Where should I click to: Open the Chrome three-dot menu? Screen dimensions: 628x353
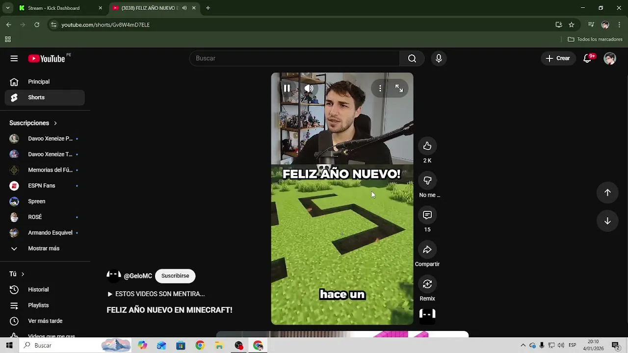[619, 25]
